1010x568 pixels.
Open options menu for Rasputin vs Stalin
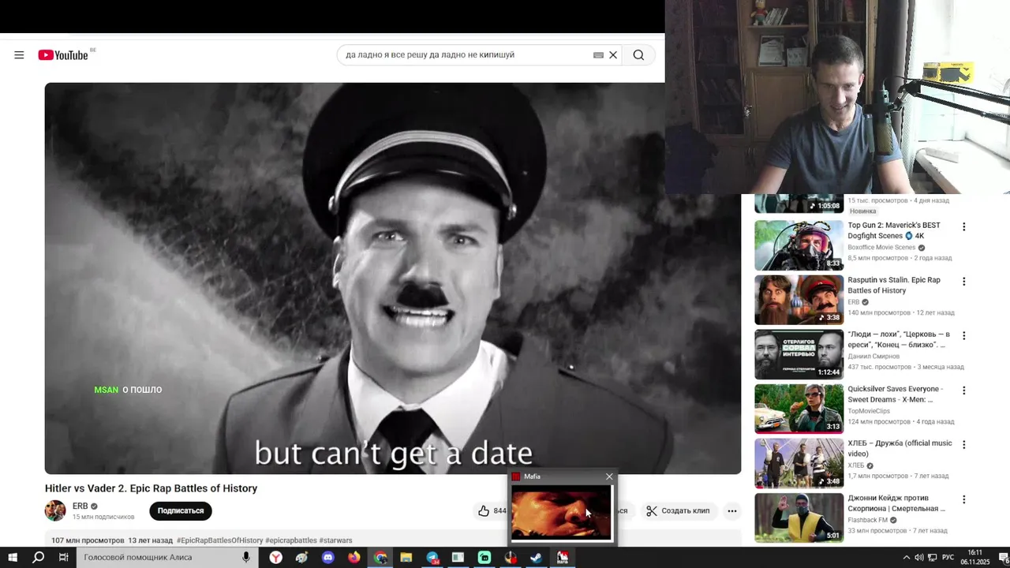963,282
